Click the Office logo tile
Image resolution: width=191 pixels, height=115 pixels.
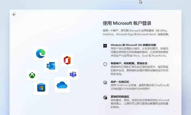[x=67, y=60]
